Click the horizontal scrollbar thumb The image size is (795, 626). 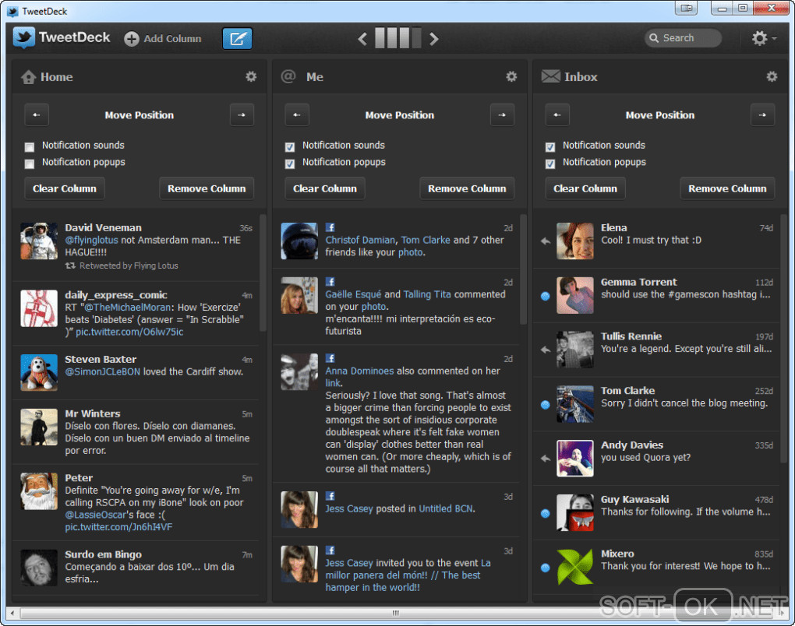click(x=395, y=613)
